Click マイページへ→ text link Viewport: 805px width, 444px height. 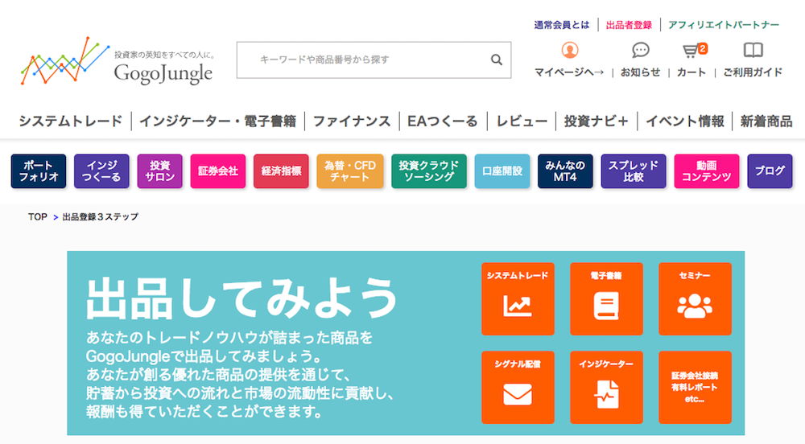pyautogui.click(x=569, y=72)
